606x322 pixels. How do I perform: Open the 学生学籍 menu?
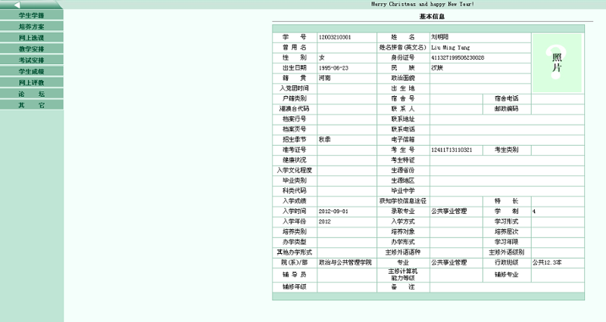(x=31, y=15)
